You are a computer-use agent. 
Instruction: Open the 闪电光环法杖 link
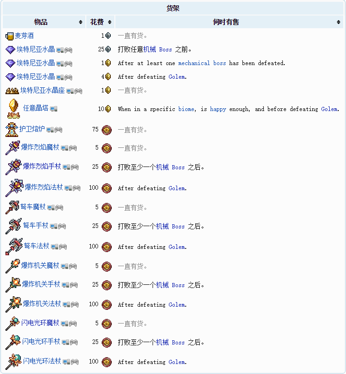pos(42,361)
